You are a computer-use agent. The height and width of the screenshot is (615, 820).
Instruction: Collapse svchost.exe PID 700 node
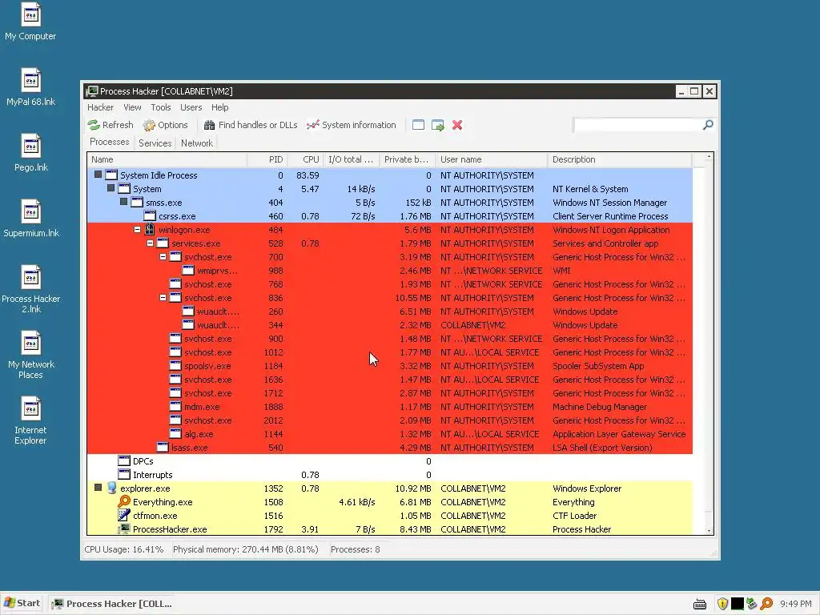(163, 257)
